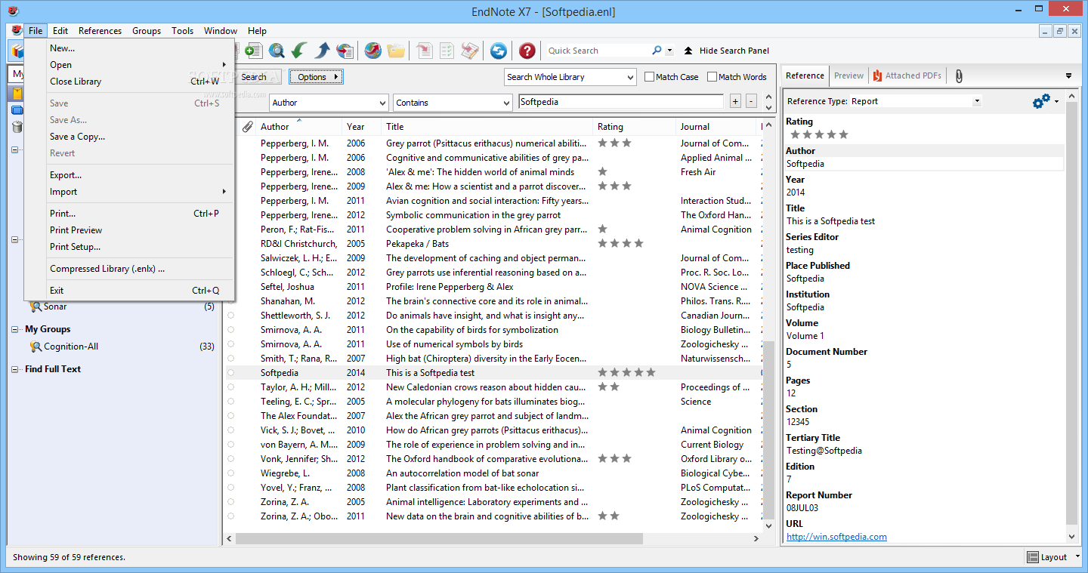This screenshot has width=1088, height=573.
Task: Click the Sonar smart group icon
Action: coord(36,307)
